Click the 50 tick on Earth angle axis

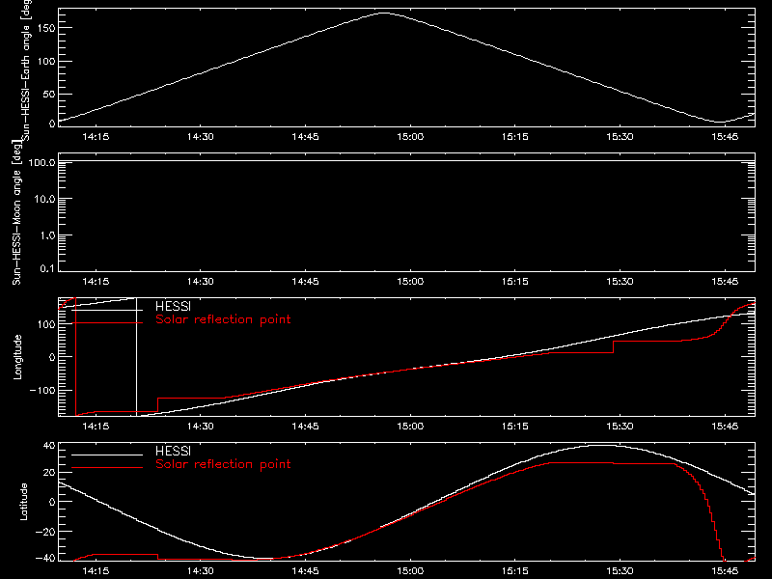click(49, 94)
